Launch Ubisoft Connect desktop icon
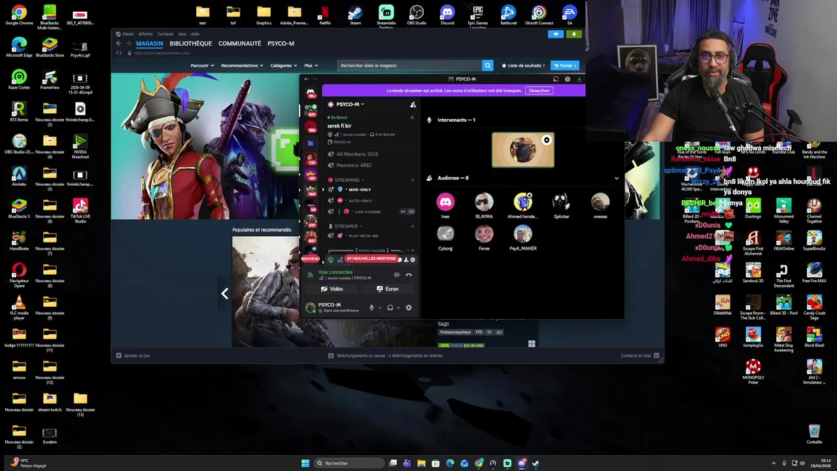 click(x=539, y=14)
